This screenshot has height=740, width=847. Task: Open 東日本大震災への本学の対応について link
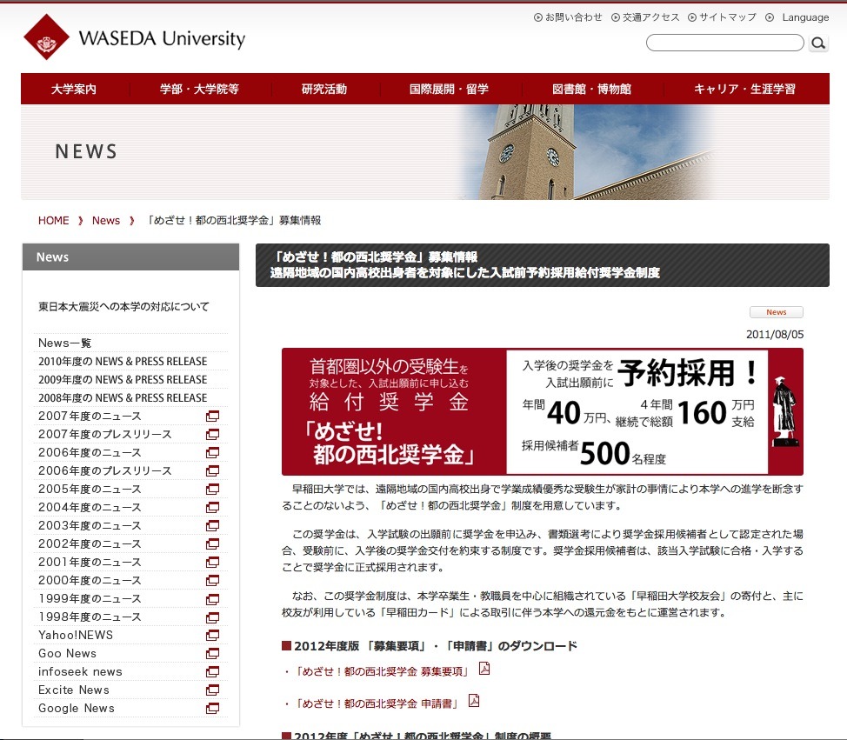pyautogui.click(x=123, y=307)
